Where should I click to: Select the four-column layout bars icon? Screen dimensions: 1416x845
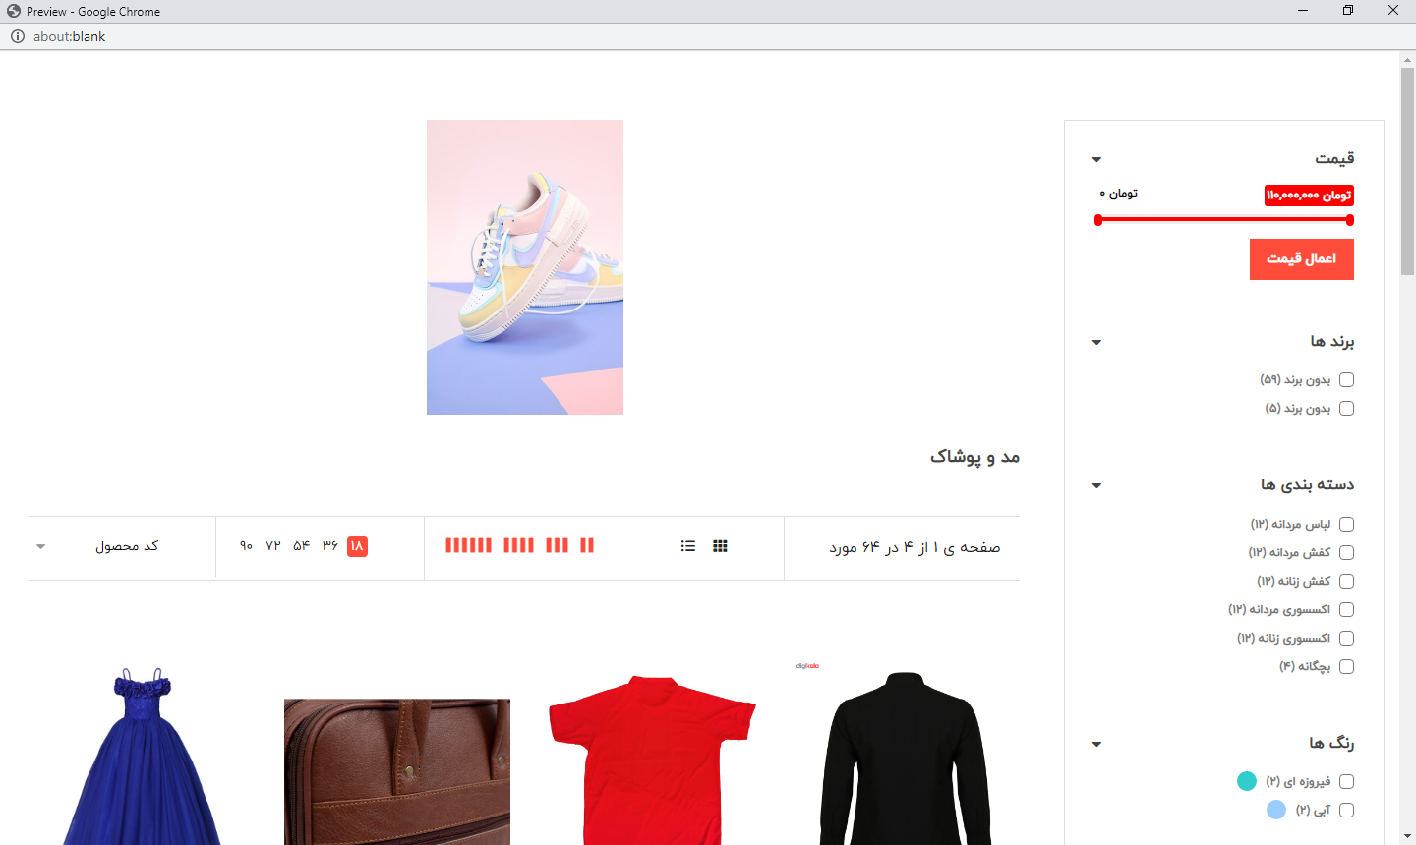(518, 545)
